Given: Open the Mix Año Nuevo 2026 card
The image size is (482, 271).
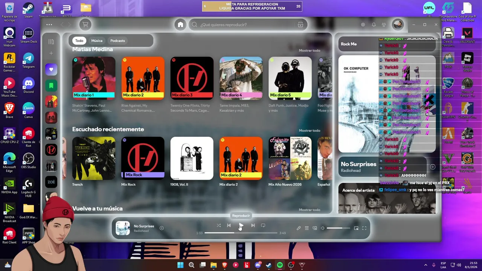Looking at the screenshot, I should pos(290,162).
